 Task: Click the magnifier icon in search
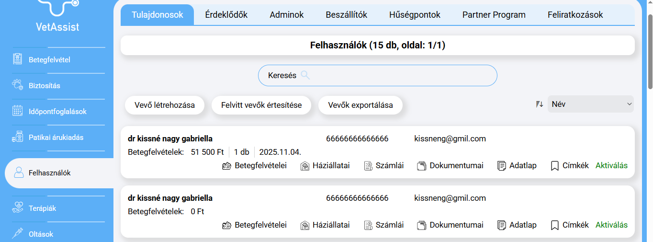pyautogui.click(x=305, y=75)
